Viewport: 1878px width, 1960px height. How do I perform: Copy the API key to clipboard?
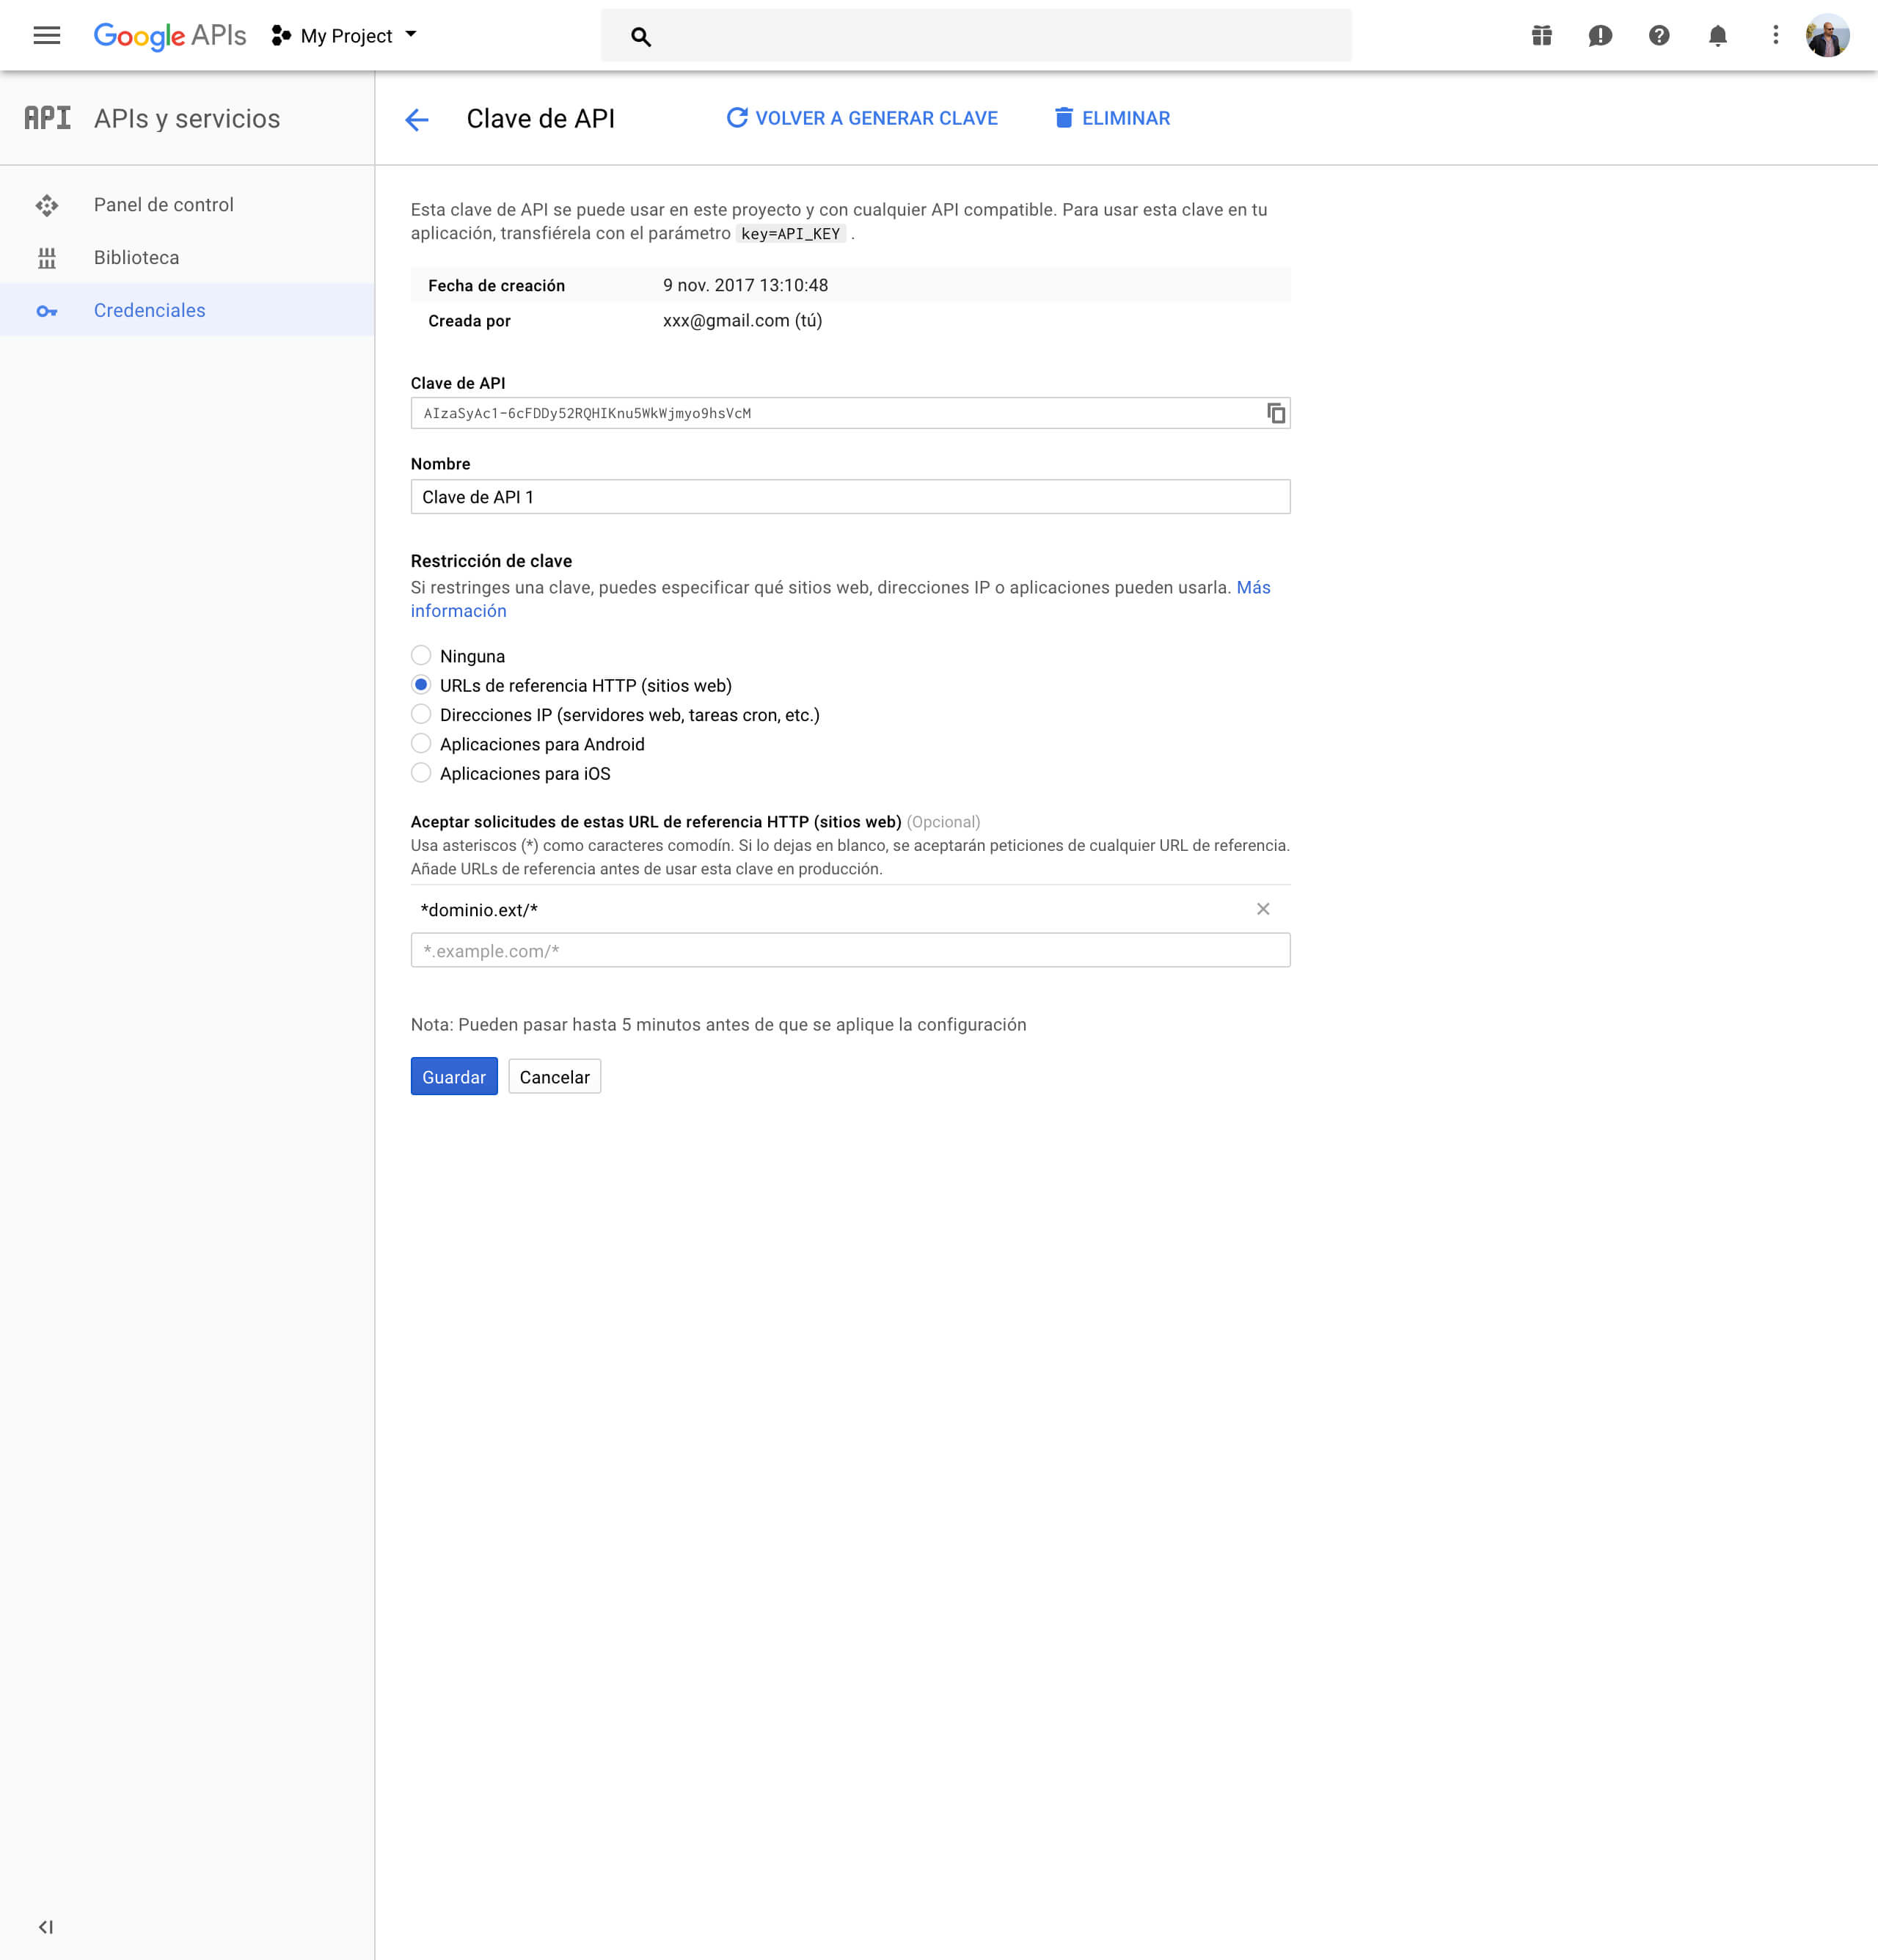click(1275, 413)
